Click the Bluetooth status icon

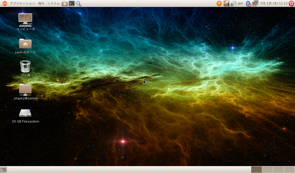point(248,3)
